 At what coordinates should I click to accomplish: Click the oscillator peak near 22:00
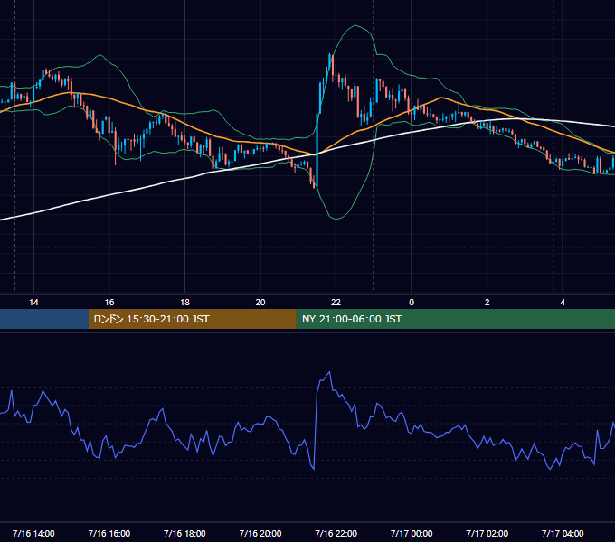click(x=330, y=372)
